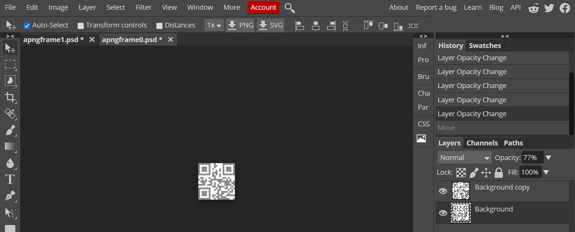Open the Normal blend mode dropdown
The image size is (575, 232).
pos(465,158)
